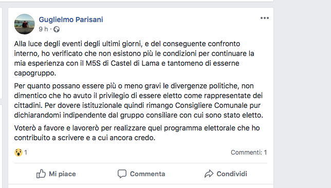View who reacted via count "1"
Viewport: 331px width, 188px height.
[x=26, y=153]
